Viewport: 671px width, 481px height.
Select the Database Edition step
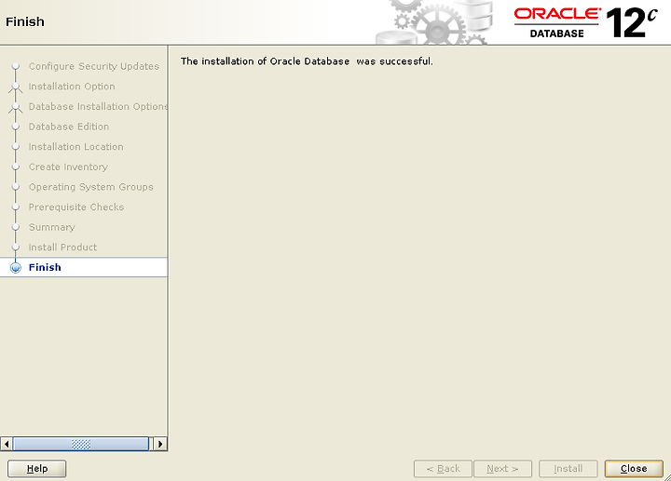68,127
